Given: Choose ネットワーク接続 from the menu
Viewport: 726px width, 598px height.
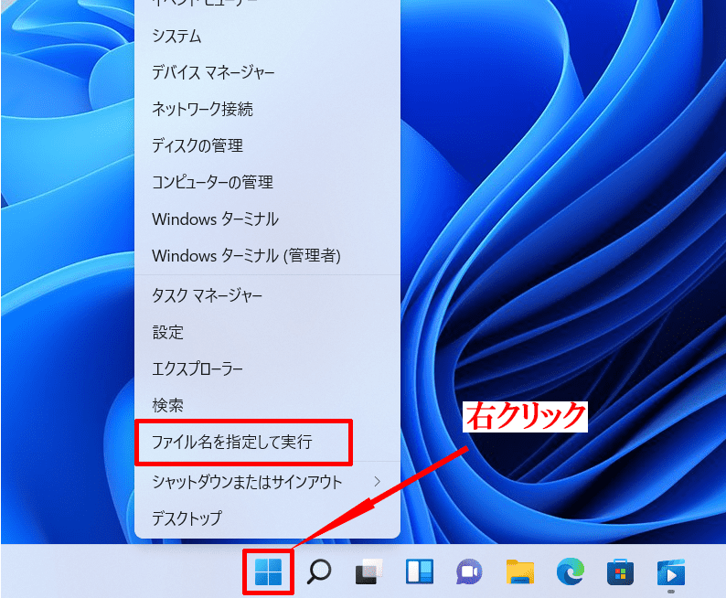Looking at the screenshot, I should point(202,109).
